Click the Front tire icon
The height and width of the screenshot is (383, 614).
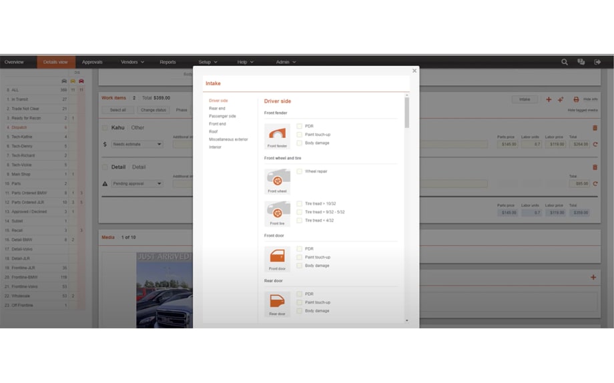(277, 212)
